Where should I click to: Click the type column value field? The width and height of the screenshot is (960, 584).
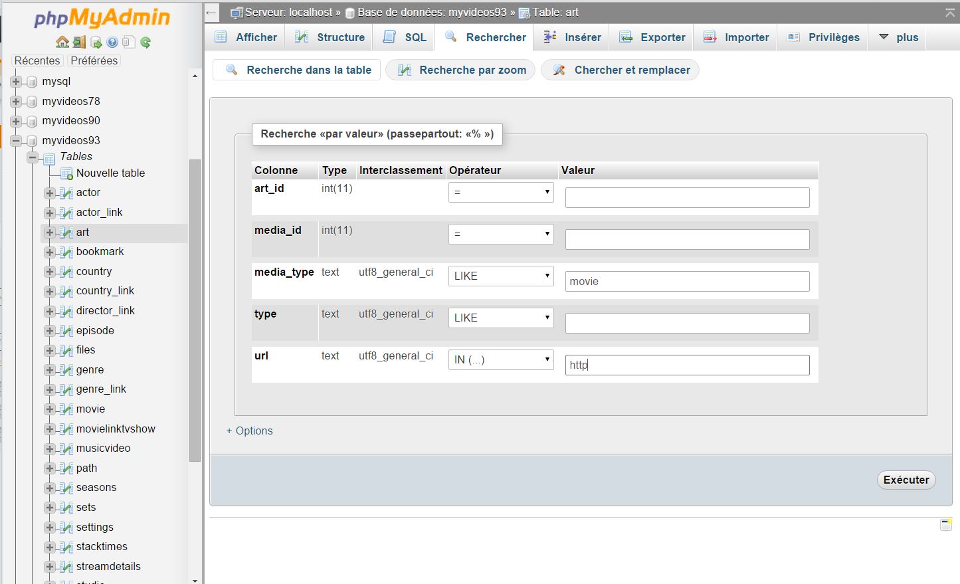click(x=687, y=324)
